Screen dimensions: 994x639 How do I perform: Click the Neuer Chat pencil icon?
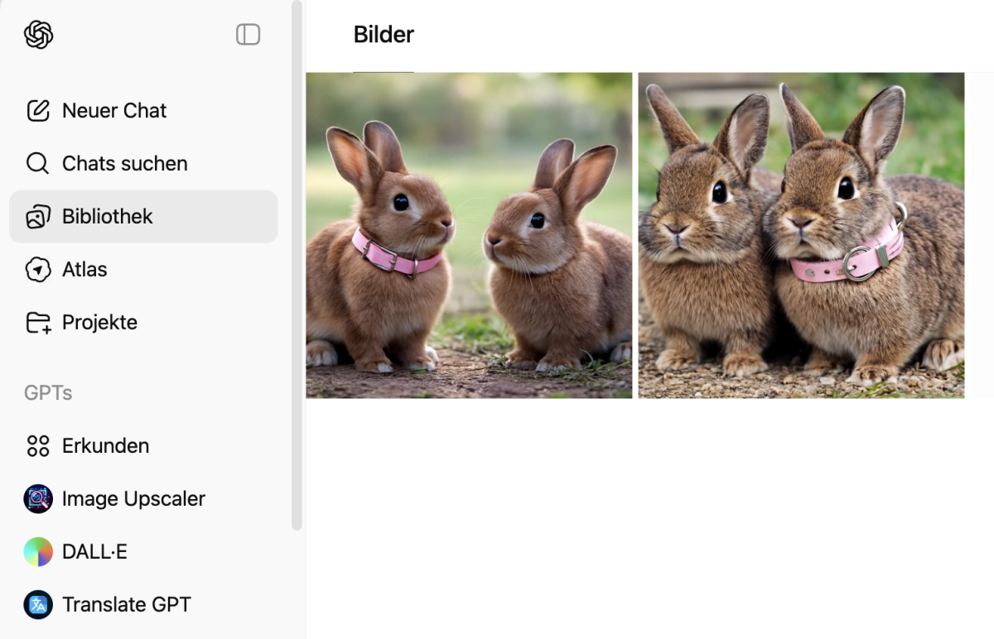coord(38,111)
